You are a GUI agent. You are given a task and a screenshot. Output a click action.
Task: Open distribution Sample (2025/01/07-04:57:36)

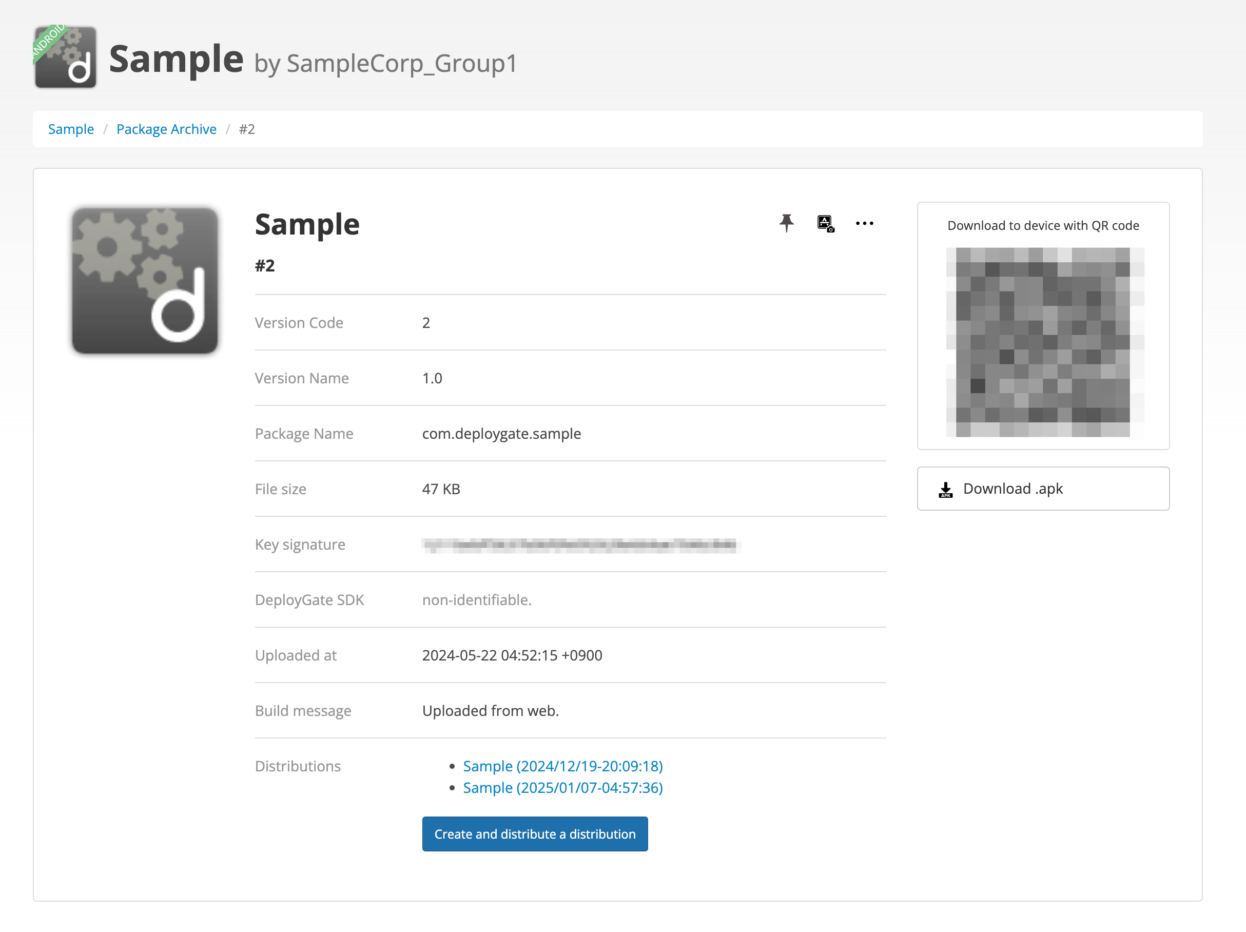coord(562,787)
